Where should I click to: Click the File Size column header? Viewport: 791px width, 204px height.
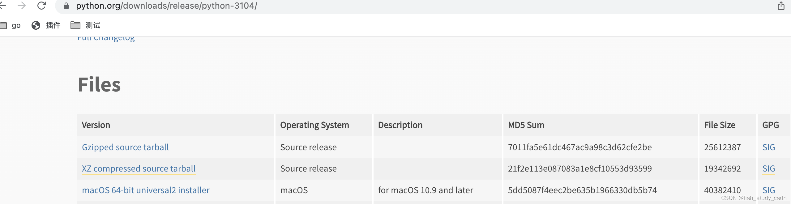pyautogui.click(x=720, y=125)
